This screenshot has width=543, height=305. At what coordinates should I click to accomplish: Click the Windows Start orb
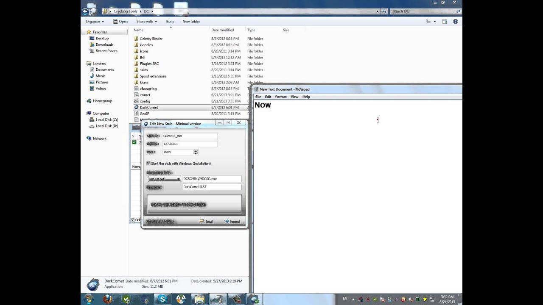coord(89,299)
